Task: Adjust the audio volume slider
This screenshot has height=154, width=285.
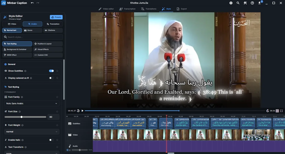Action: click(80, 150)
